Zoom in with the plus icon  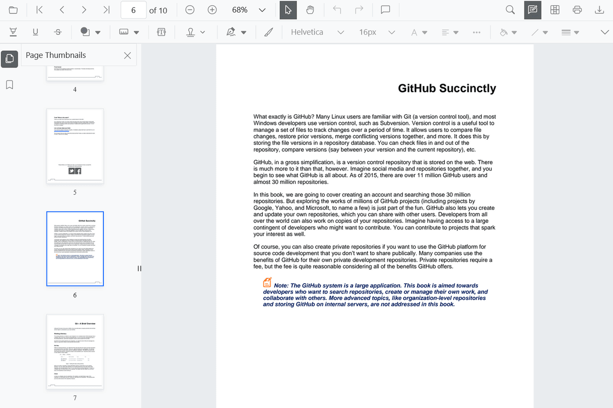[212, 10]
